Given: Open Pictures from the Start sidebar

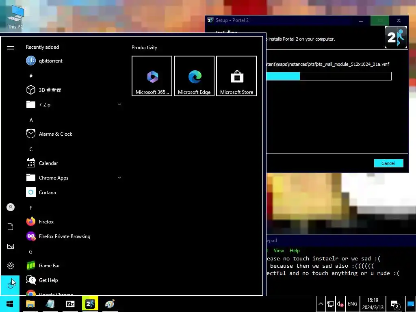Looking at the screenshot, I should coord(10,246).
